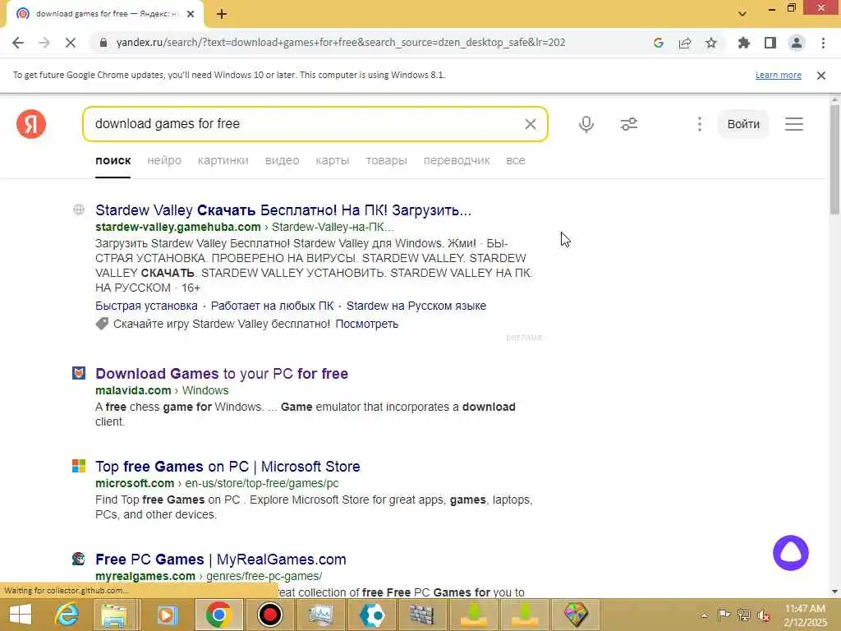Screen dimensions: 841x631
Task: Open 'Download Games to your PC for free'
Action: [x=222, y=374]
